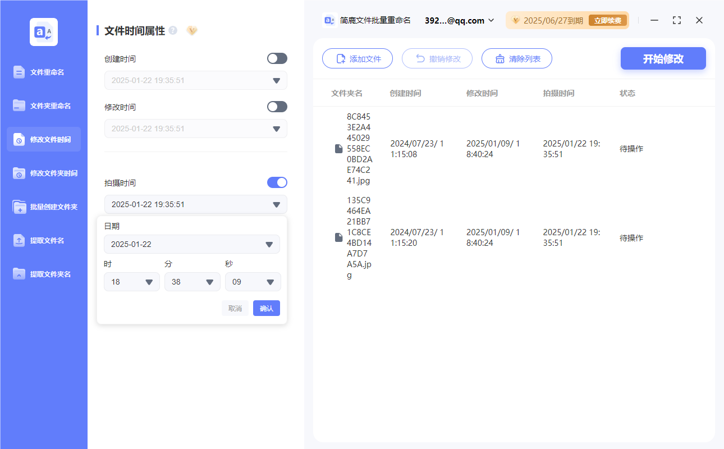Open the 文件重命名 sidebar tool

[x=43, y=72]
